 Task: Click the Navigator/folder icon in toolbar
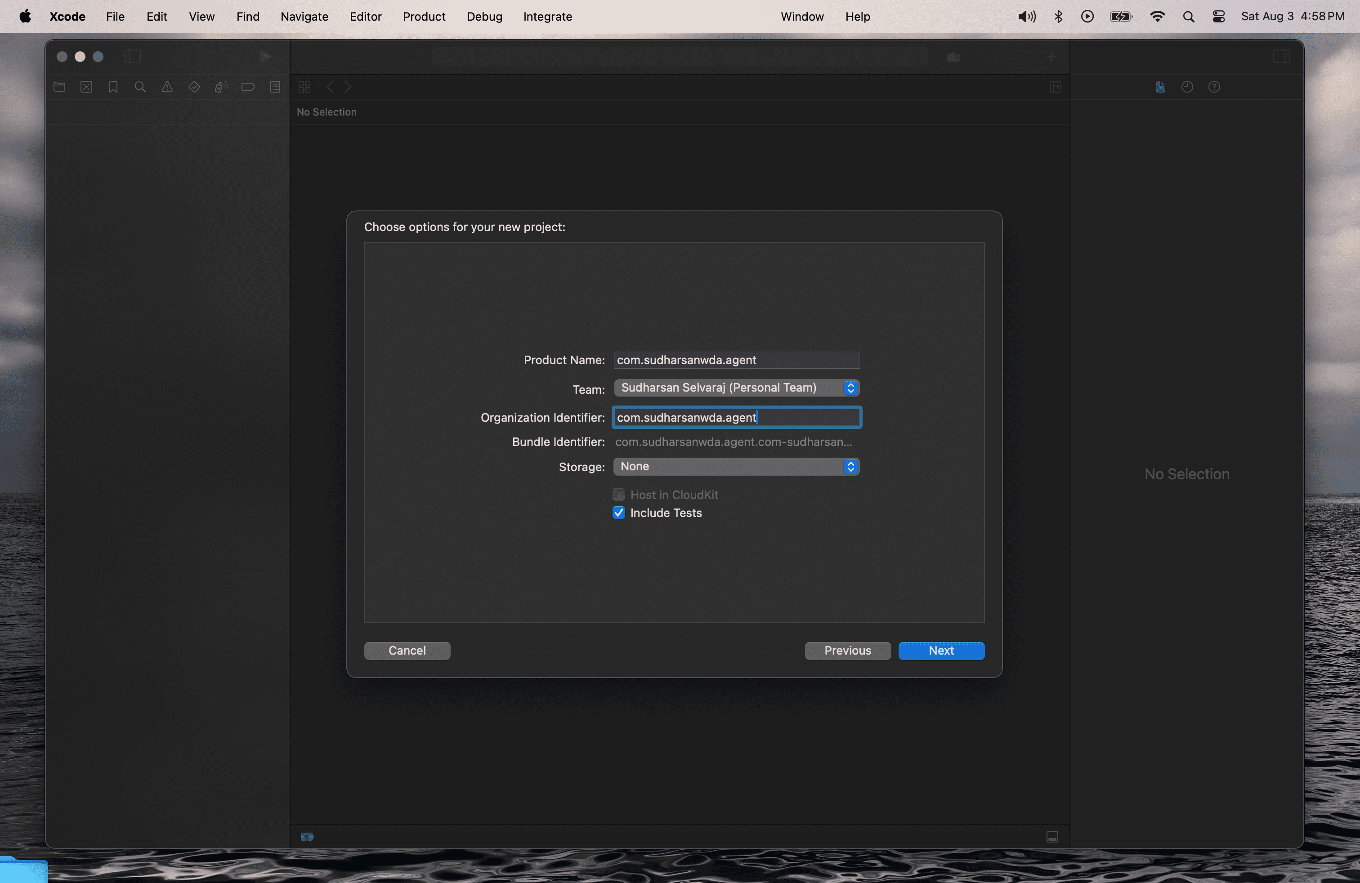[x=60, y=87]
